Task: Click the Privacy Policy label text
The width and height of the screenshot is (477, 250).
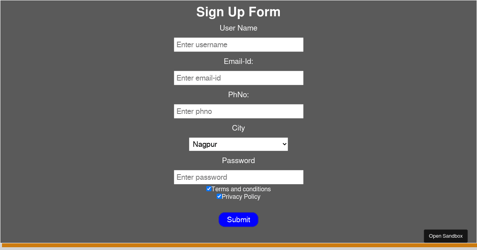Action: click(241, 197)
